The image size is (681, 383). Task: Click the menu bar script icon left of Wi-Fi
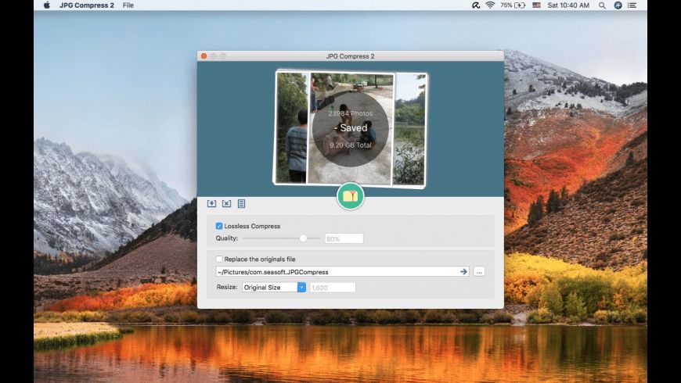click(476, 5)
